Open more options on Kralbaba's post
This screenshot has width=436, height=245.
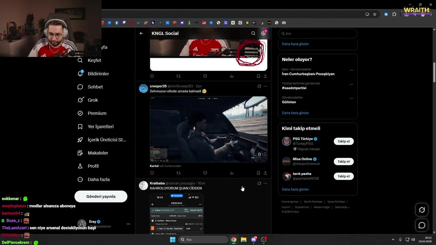tap(265, 183)
